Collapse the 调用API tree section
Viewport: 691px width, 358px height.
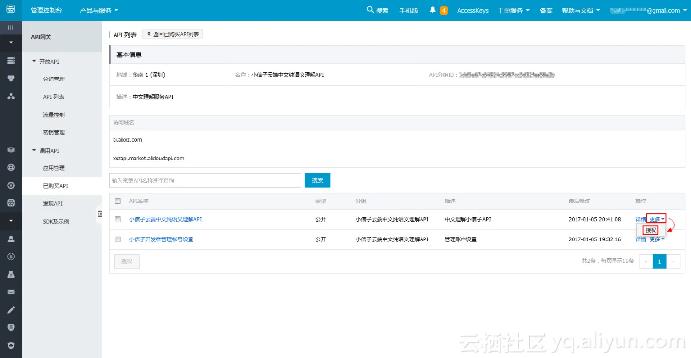(34, 150)
